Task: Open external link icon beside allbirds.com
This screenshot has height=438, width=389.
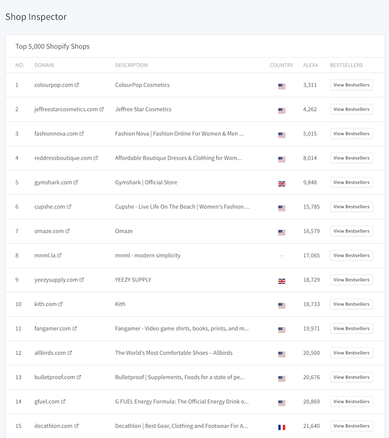Action: (70, 352)
